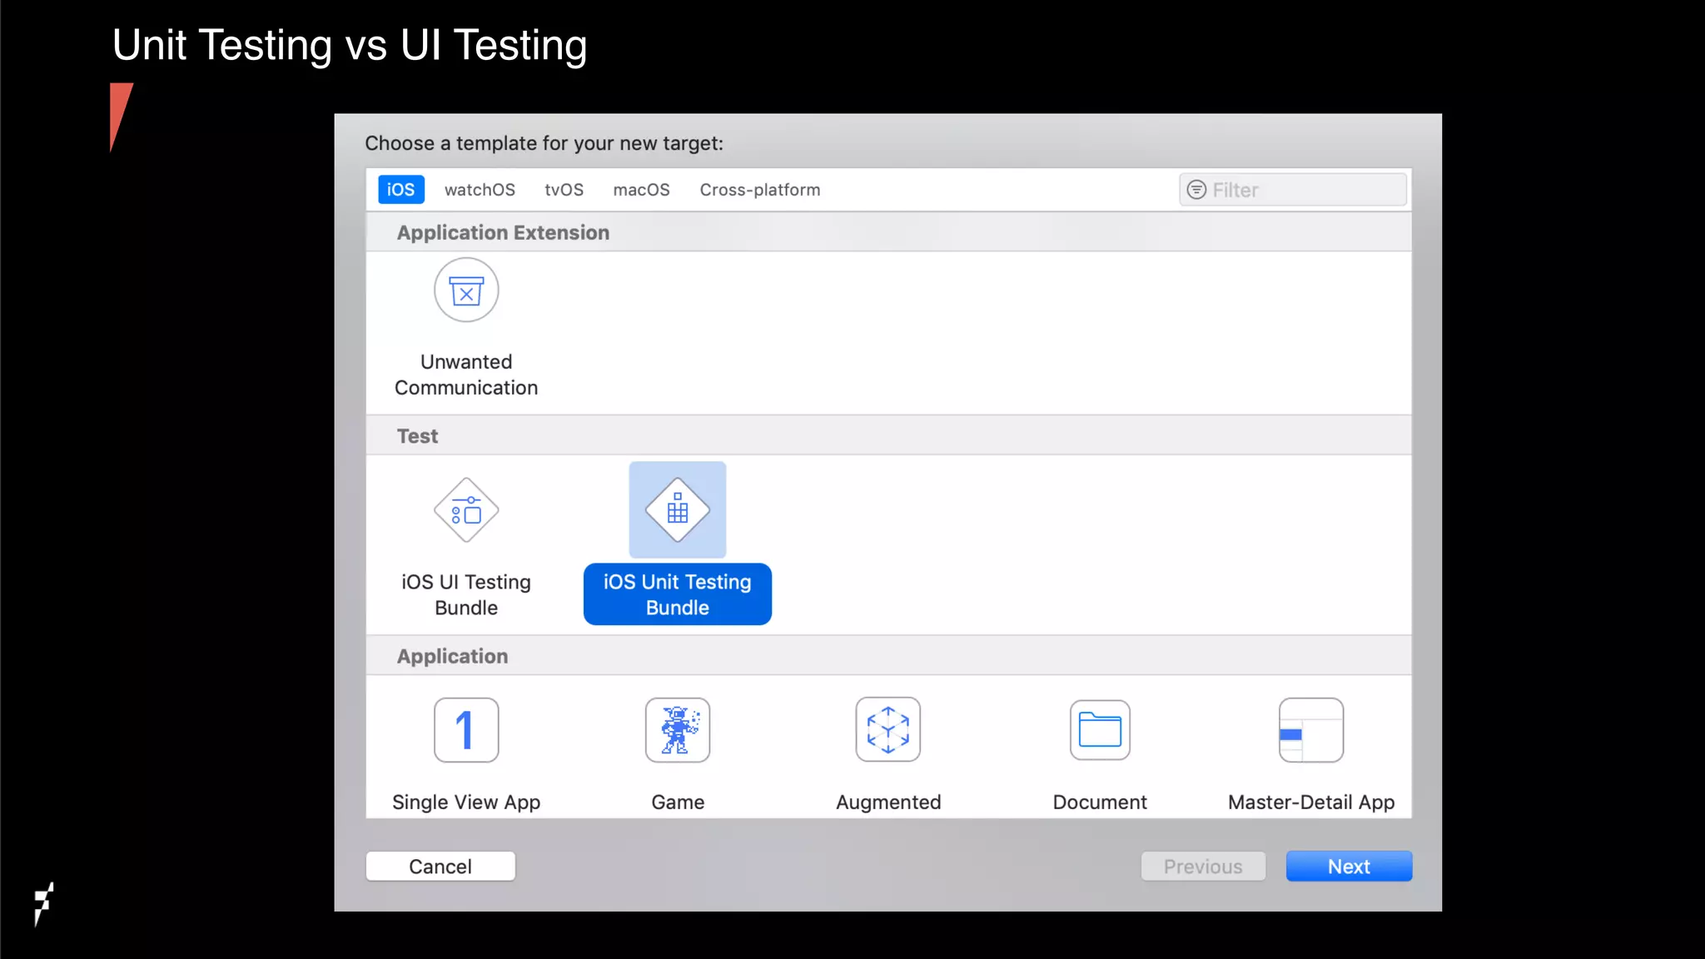This screenshot has height=959, width=1705.
Task: Open the Cross-platform tab
Action: tap(759, 190)
